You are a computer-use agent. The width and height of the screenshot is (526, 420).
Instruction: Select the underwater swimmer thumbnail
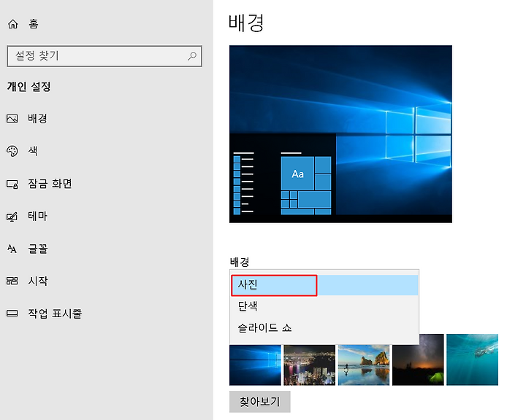point(473,359)
